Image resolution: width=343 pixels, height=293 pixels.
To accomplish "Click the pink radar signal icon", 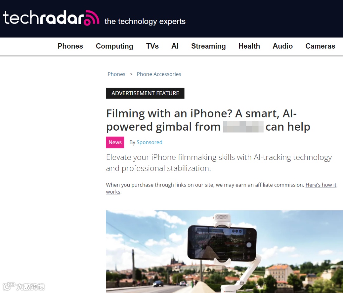I will pos(91,18).
